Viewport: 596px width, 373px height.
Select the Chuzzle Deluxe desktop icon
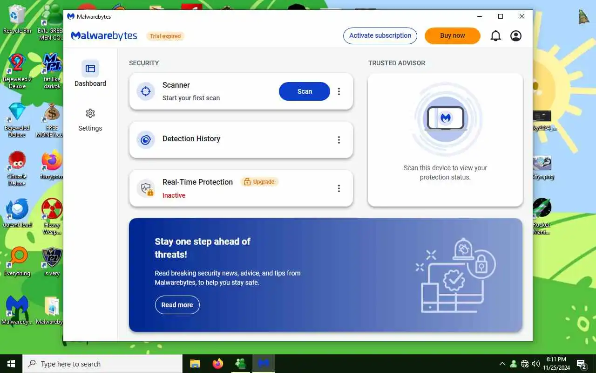pos(17,169)
